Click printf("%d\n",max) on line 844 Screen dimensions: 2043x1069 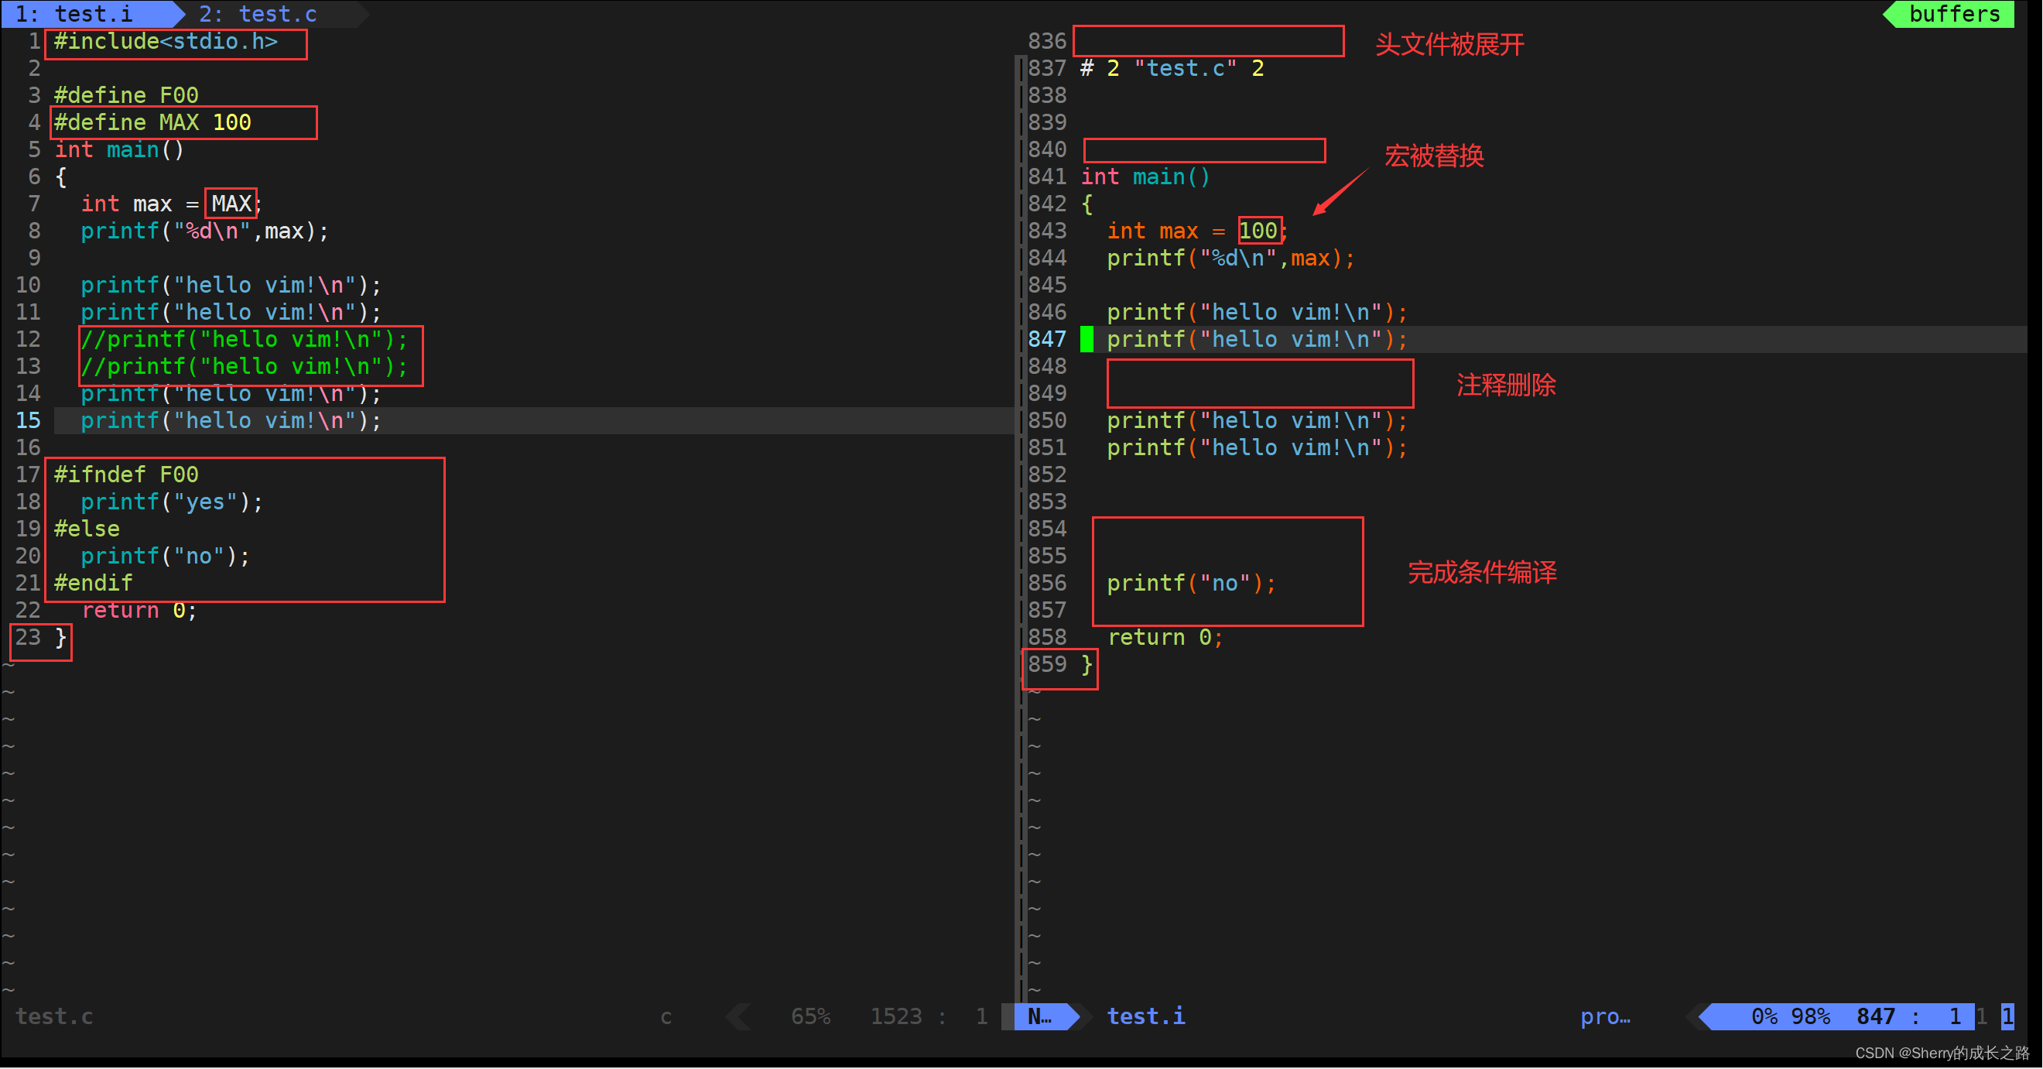(1231, 258)
